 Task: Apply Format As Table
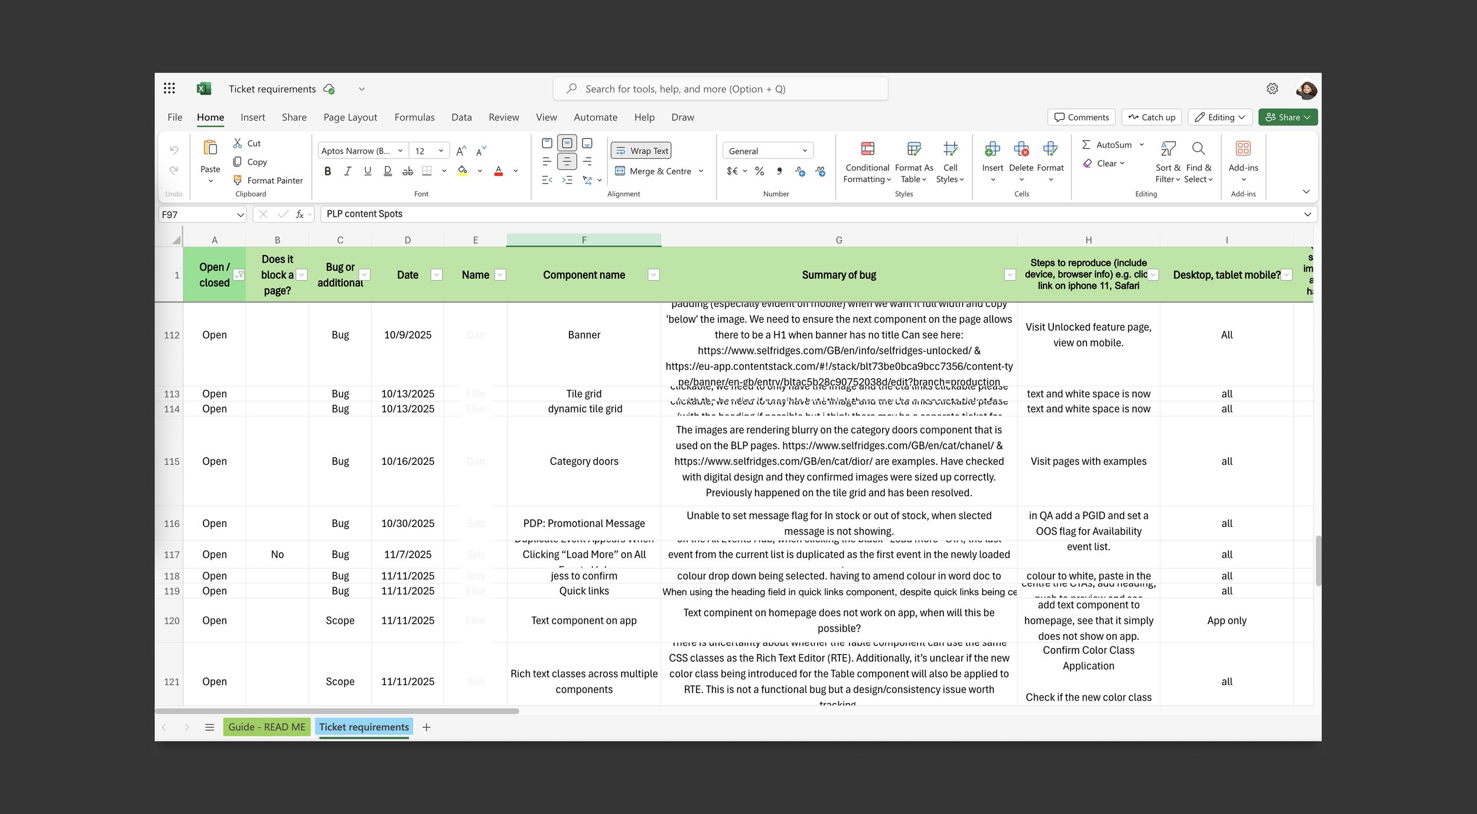tap(913, 162)
